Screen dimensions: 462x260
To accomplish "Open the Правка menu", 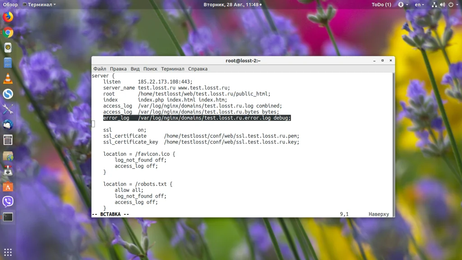I will [x=118, y=69].
